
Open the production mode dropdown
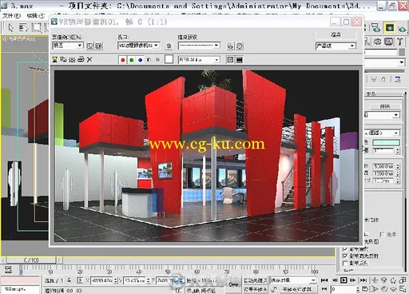336,46
